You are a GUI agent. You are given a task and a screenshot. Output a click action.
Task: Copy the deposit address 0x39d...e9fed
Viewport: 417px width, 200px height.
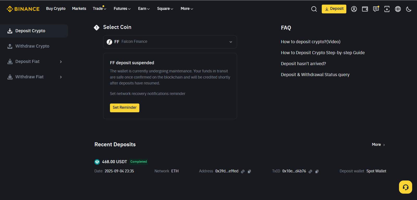coord(249,171)
